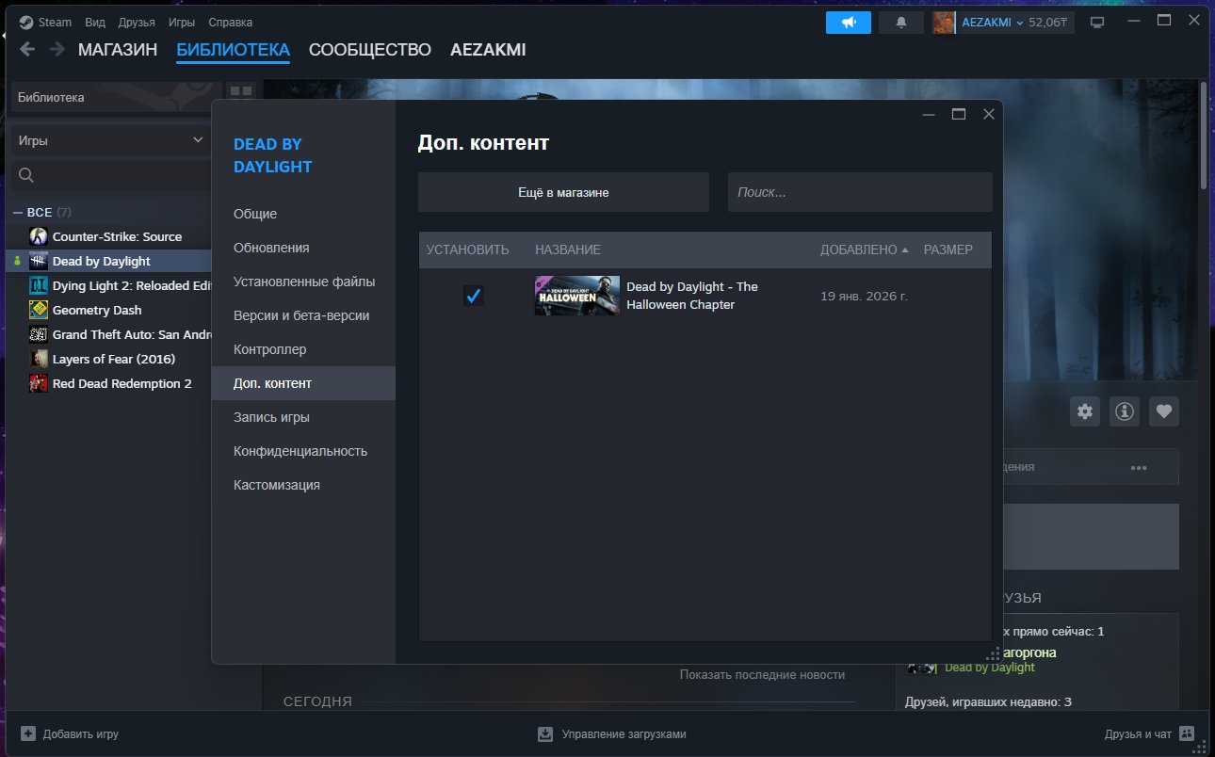The image size is (1215, 757).
Task: Open the Запись игры section
Action: point(303,417)
